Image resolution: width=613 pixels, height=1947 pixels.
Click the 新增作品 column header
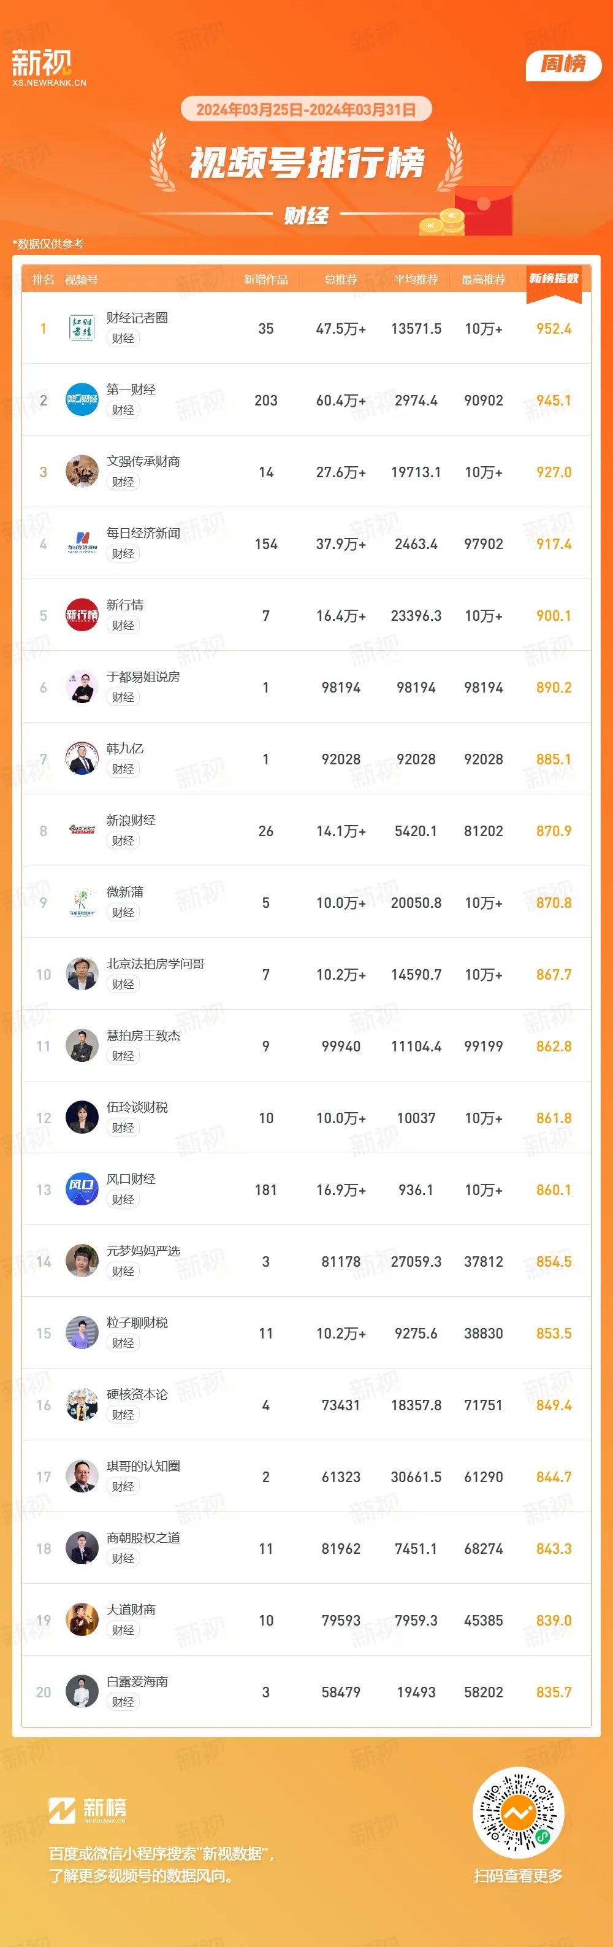click(265, 280)
